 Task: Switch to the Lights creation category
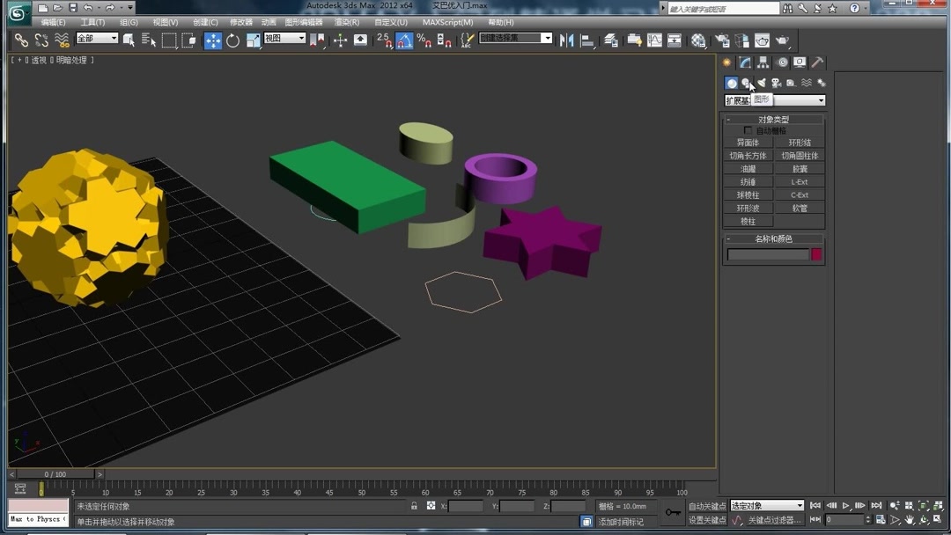pos(762,82)
